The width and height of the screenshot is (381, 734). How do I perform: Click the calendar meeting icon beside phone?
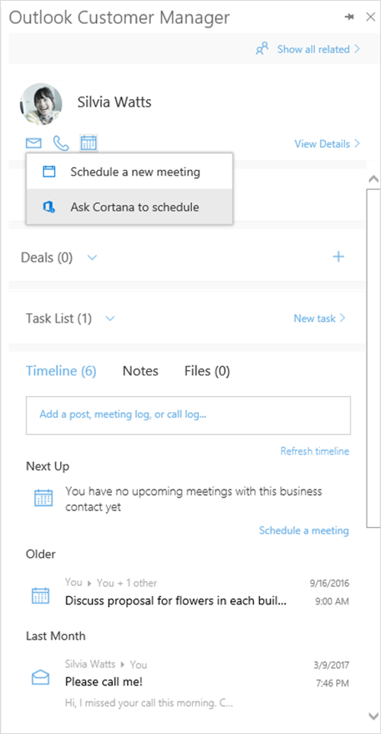point(88,143)
